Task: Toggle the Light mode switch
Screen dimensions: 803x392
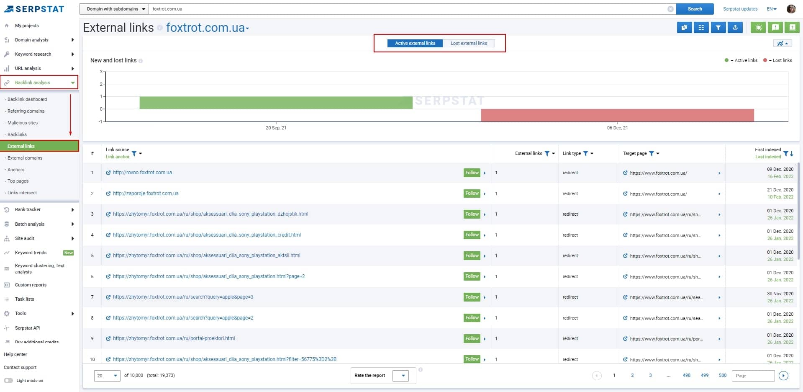Action: 8,381
